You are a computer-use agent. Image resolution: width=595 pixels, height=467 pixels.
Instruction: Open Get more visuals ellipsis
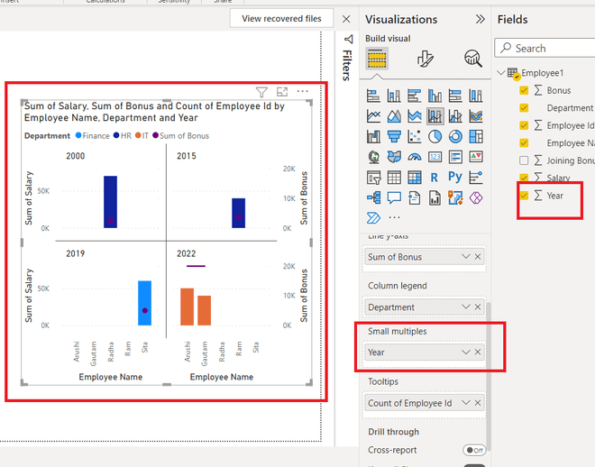[x=394, y=218]
